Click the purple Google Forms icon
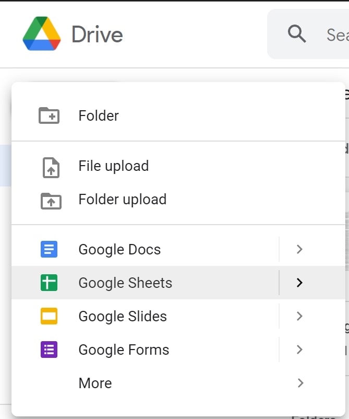The height and width of the screenshot is (419, 349). click(x=49, y=350)
